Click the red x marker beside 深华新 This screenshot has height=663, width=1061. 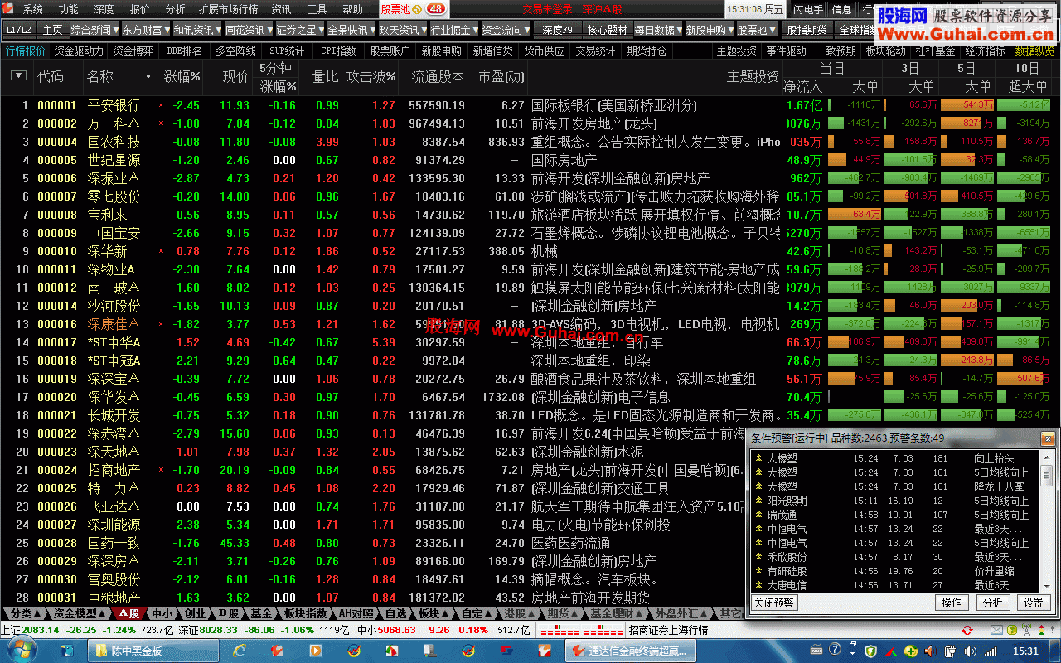(x=161, y=251)
